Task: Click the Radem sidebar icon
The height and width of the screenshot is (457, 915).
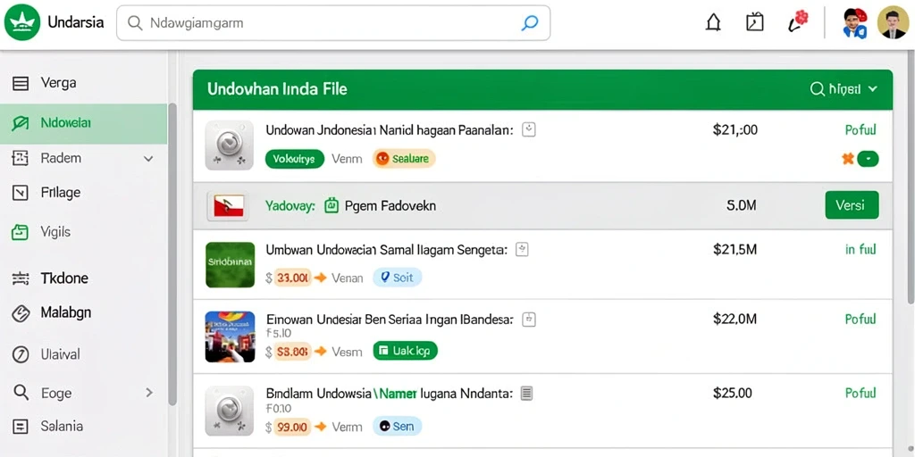Action: [x=21, y=158]
